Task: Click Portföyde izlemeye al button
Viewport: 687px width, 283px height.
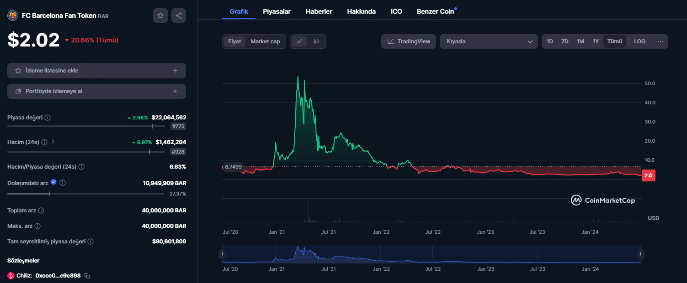Action: [96, 91]
